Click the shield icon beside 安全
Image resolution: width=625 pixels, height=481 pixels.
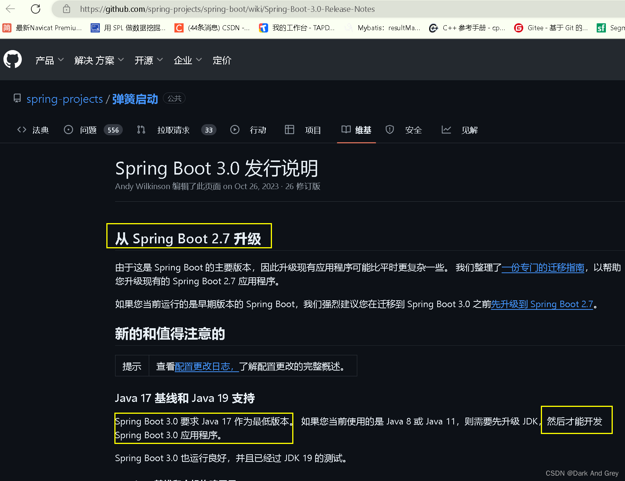tap(390, 130)
